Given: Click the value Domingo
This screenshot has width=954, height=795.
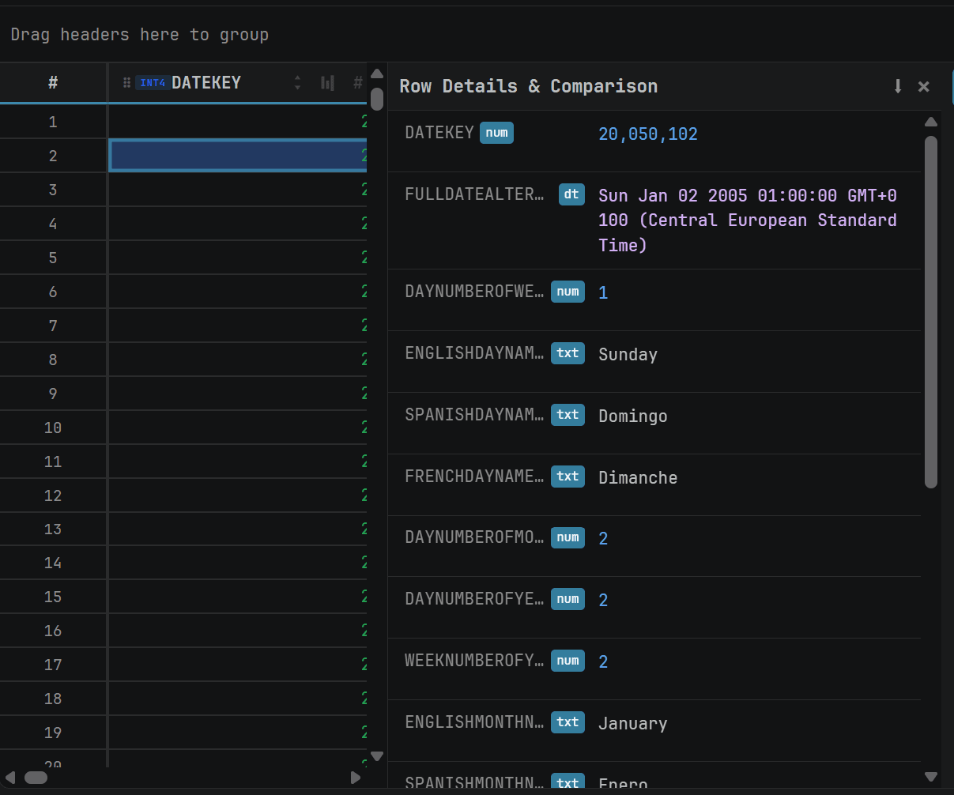Looking at the screenshot, I should pyautogui.click(x=633, y=416).
